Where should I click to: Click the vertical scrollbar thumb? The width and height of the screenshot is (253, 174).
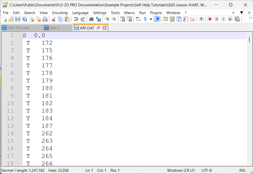249,39
